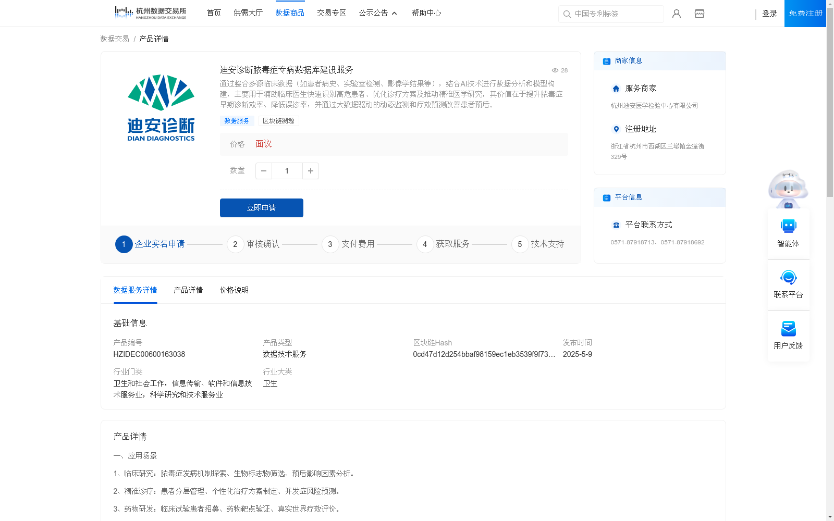Click the view count eye icon
This screenshot has height=521, width=834.
click(x=555, y=70)
